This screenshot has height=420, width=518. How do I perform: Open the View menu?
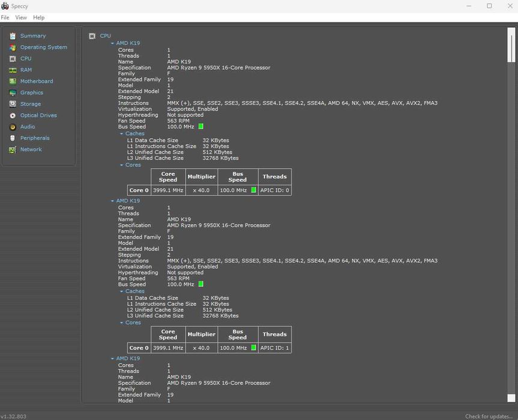pyautogui.click(x=21, y=17)
